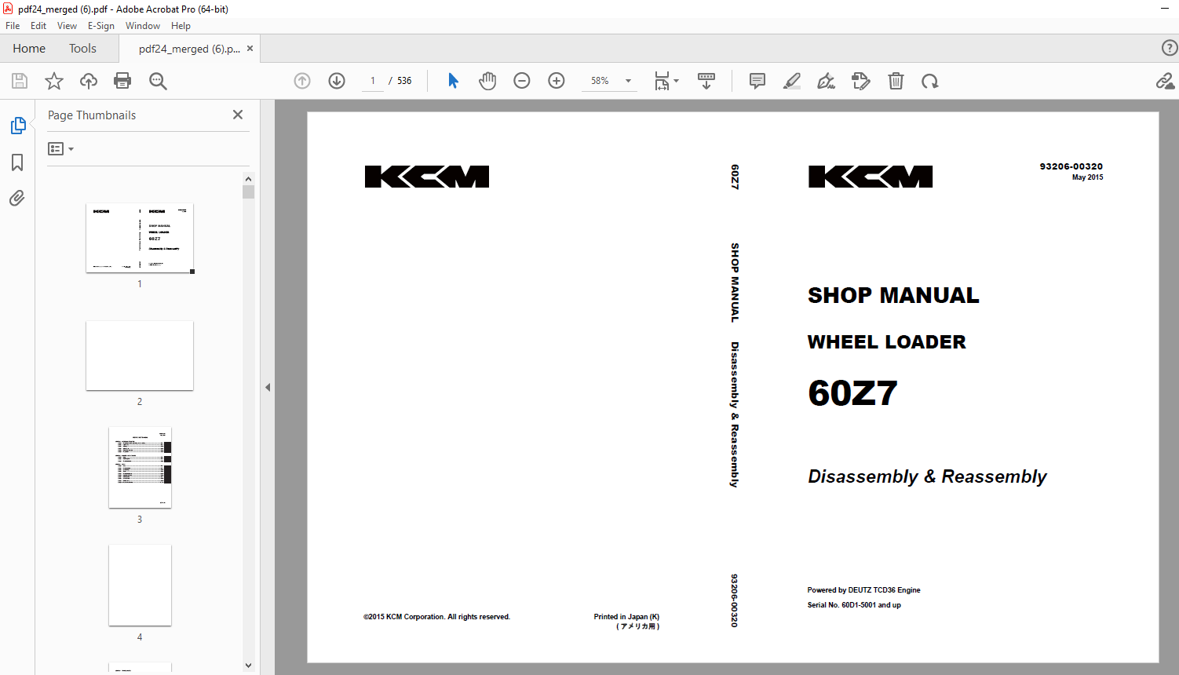
Task: Open the Find text magnifier tool
Action: tap(158, 81)
